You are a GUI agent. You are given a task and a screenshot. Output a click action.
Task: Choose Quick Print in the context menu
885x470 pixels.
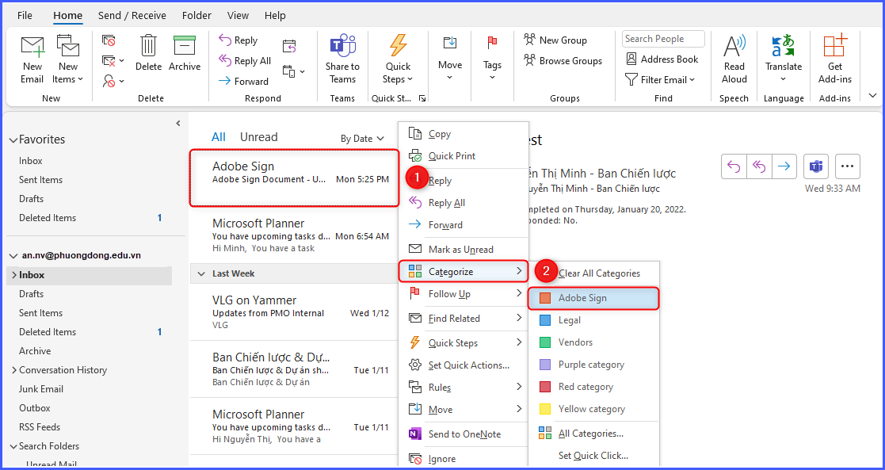point(463,156)
